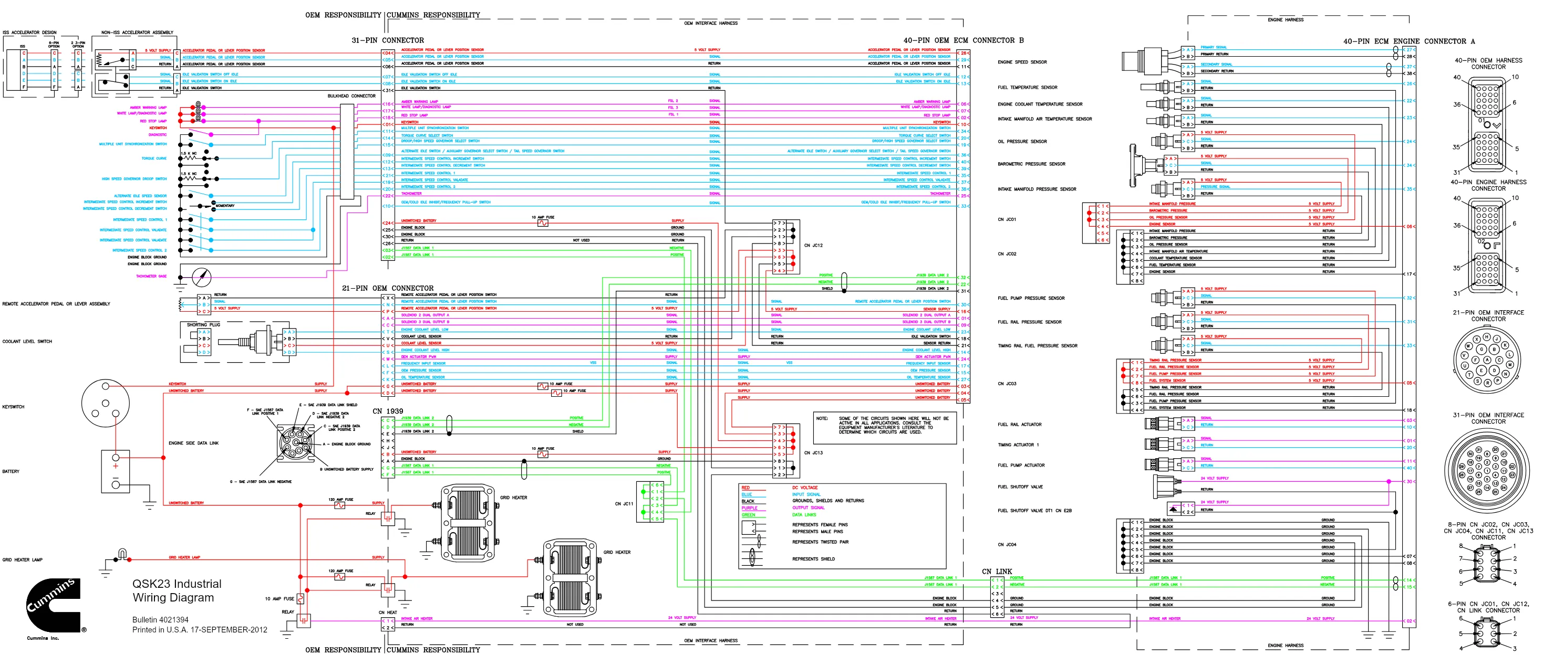
Task: Click the engine side data link connector drawing
Action: pyautogui.click(x=296, y=443)
